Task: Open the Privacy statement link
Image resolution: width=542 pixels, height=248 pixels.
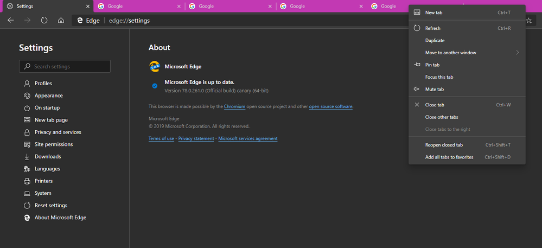Action: point(196,138)
